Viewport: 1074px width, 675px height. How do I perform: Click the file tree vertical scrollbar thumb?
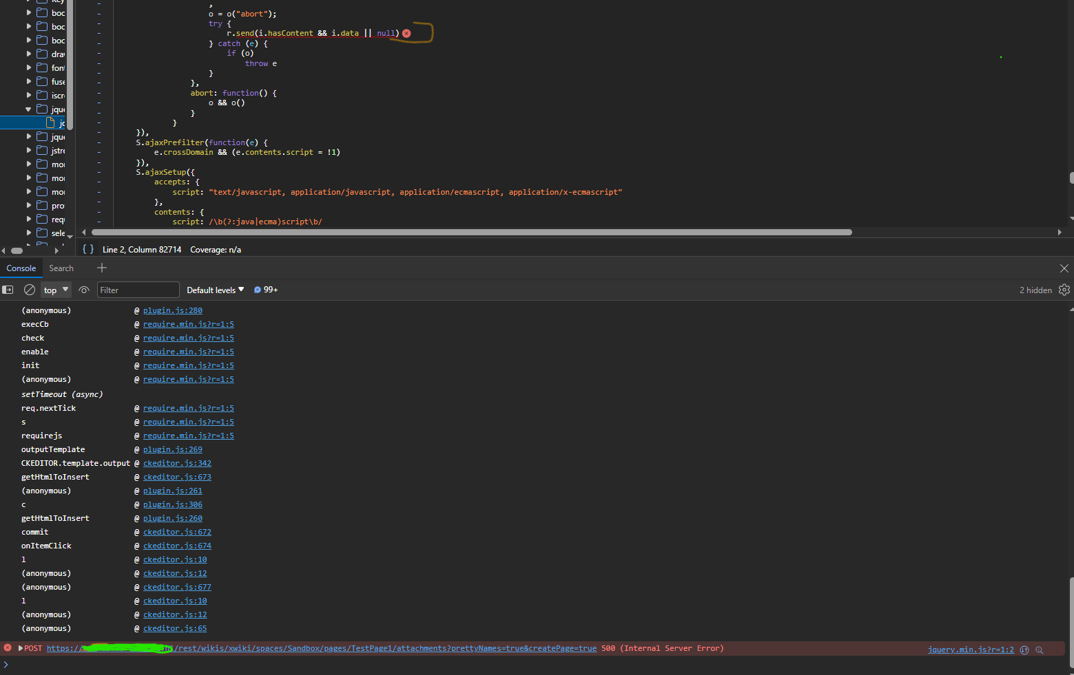tap(70, 65)
